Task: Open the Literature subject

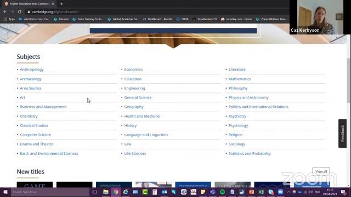Action: tap(237, 69)
